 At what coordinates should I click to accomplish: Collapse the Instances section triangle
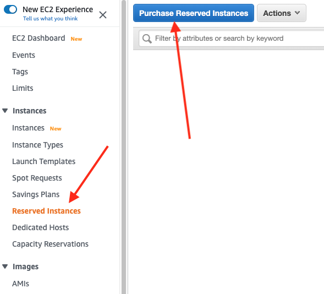(5, 111)
